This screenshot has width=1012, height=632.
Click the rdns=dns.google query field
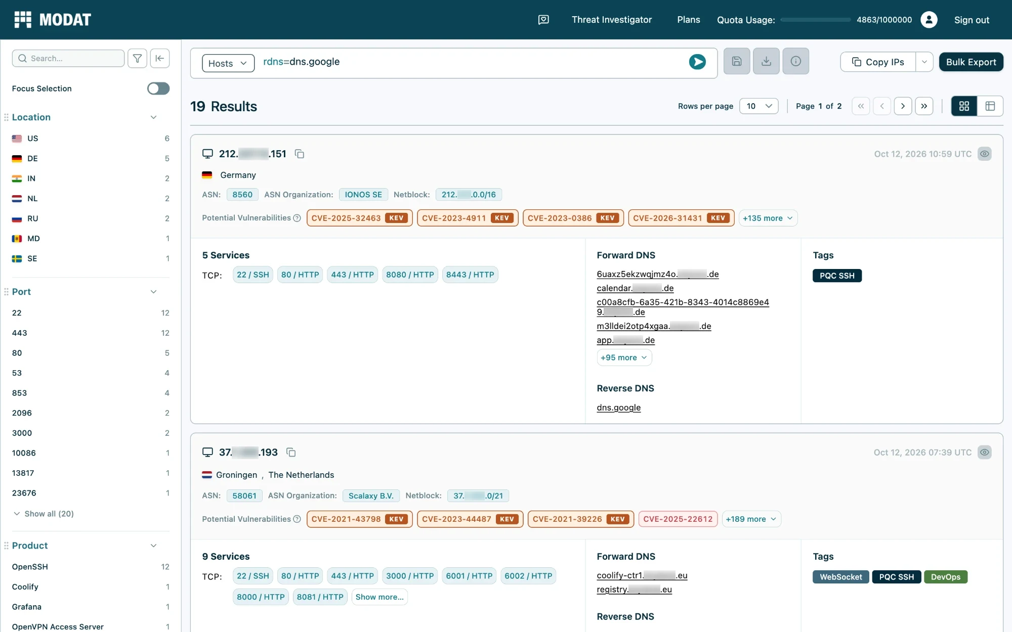[471, 62]
